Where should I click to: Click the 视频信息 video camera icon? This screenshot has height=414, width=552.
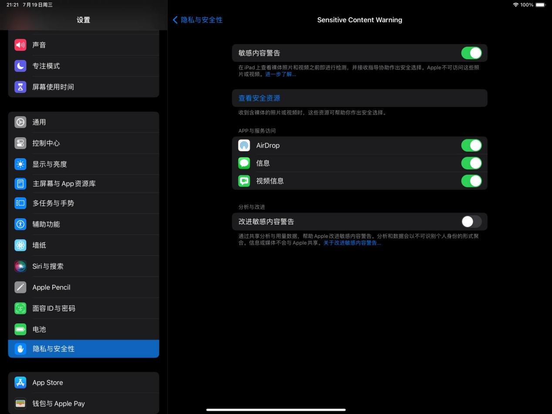244,181
